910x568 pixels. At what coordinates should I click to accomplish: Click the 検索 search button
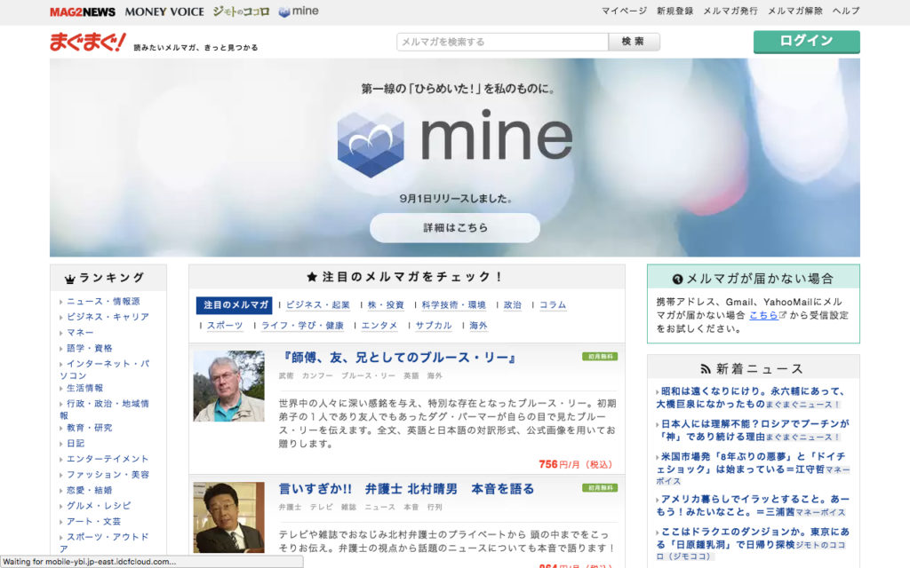tap(634, 42)
